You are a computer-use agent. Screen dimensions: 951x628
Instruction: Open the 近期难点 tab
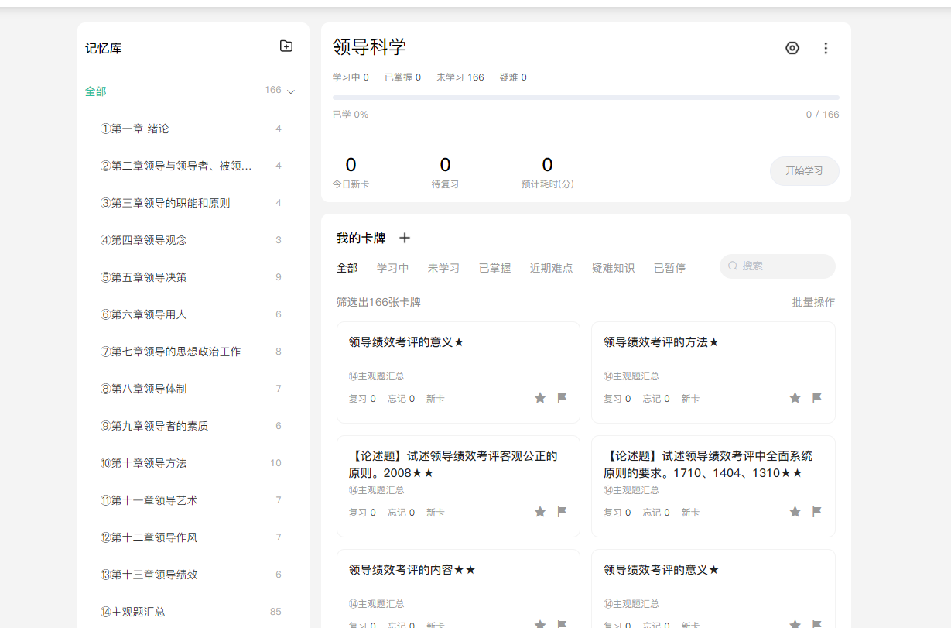click(551, 268)
